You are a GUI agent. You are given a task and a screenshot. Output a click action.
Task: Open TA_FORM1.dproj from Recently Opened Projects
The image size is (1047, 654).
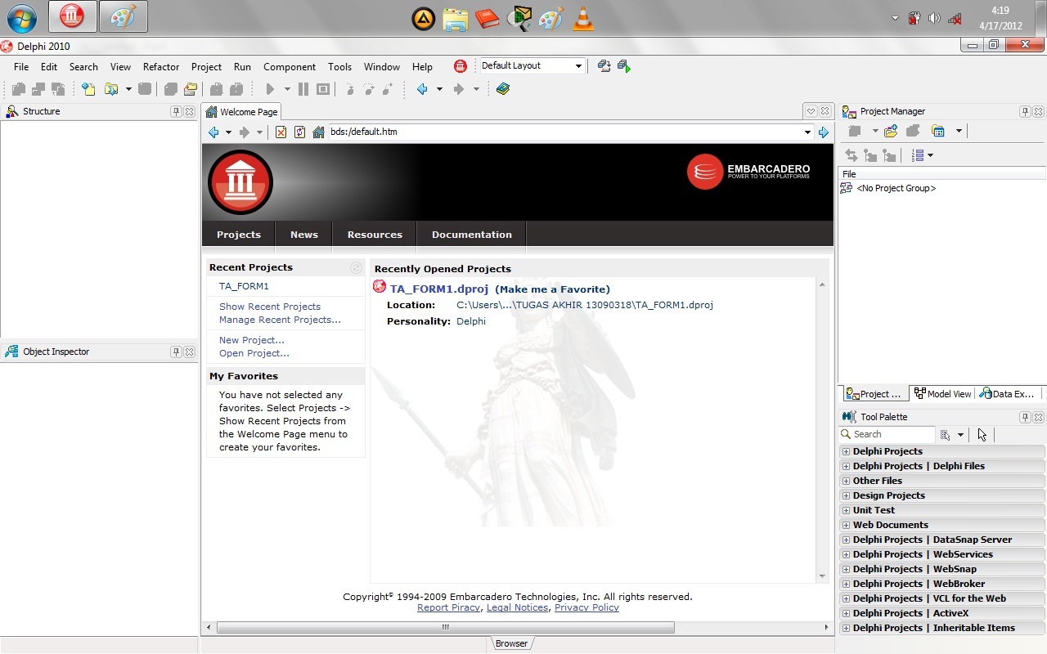click(x=439, y=289)
